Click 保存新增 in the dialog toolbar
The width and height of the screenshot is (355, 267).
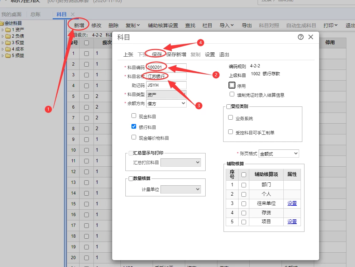click(x=176, y=54)
